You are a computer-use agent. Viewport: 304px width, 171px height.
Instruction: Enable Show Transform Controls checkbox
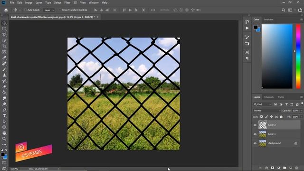60,10
